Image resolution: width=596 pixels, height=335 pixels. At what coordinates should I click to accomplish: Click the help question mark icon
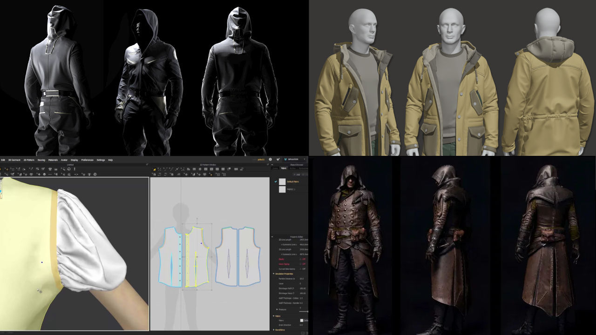click(270, 159)
